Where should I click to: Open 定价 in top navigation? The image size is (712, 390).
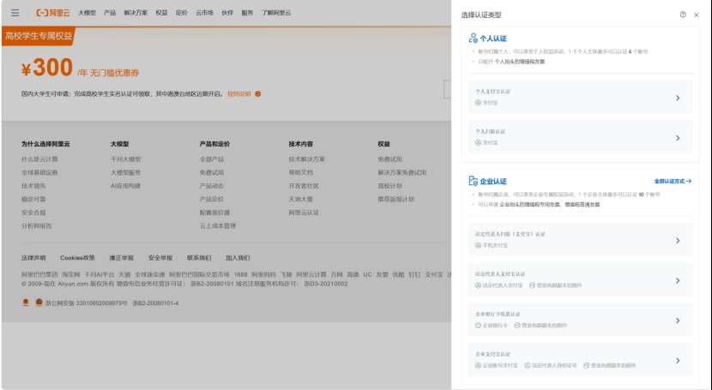pos(182,13)
